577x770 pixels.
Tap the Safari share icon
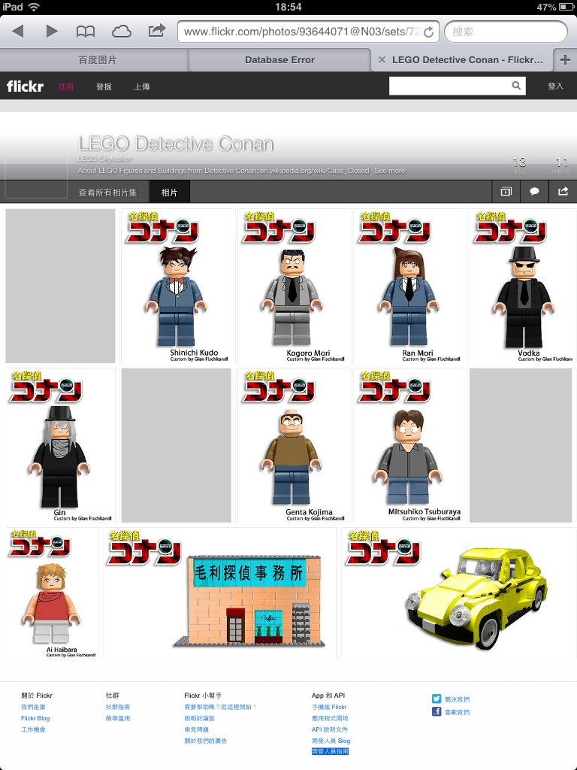pyautogui.click(x=156, y=31)
